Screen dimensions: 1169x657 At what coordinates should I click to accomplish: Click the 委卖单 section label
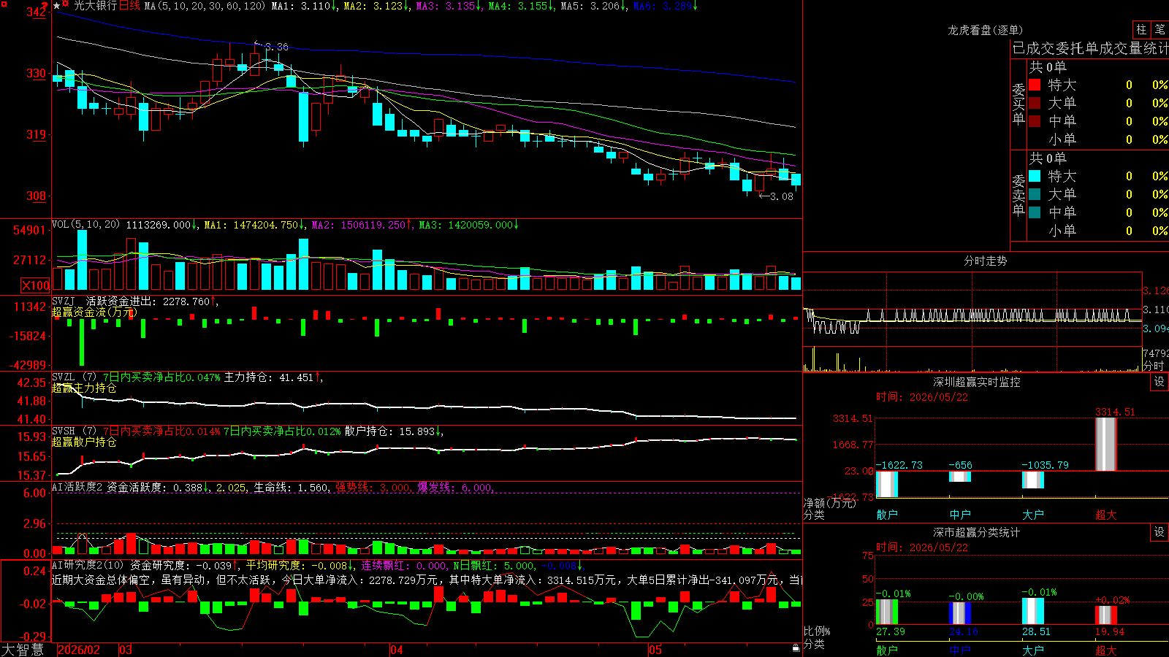pos(1018,196)
